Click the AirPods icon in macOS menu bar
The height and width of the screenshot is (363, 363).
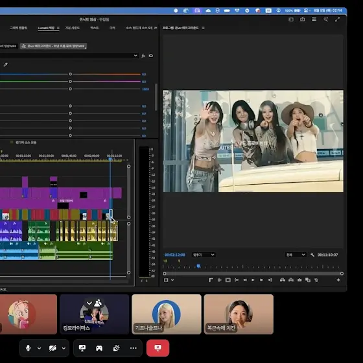tap(237, 10)
